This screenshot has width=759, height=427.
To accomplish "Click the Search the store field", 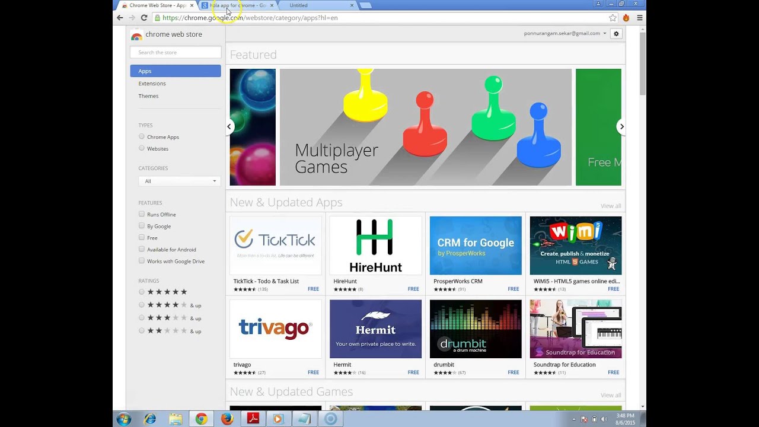I will coord(176,52).
